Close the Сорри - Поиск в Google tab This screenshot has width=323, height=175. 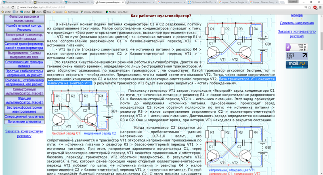click(x=277, y=2)
